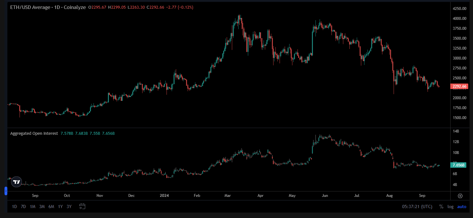Apply the 6M date range

(51, 206)
